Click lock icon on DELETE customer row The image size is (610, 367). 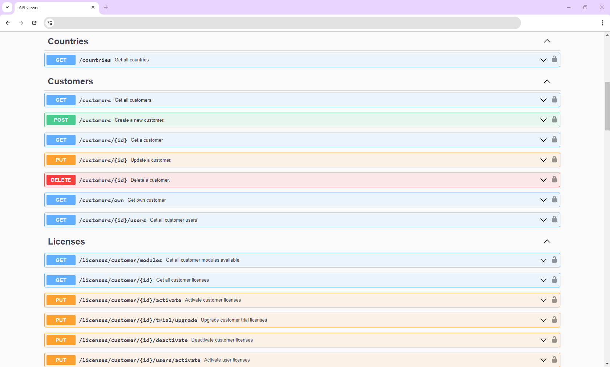(554, 180)
